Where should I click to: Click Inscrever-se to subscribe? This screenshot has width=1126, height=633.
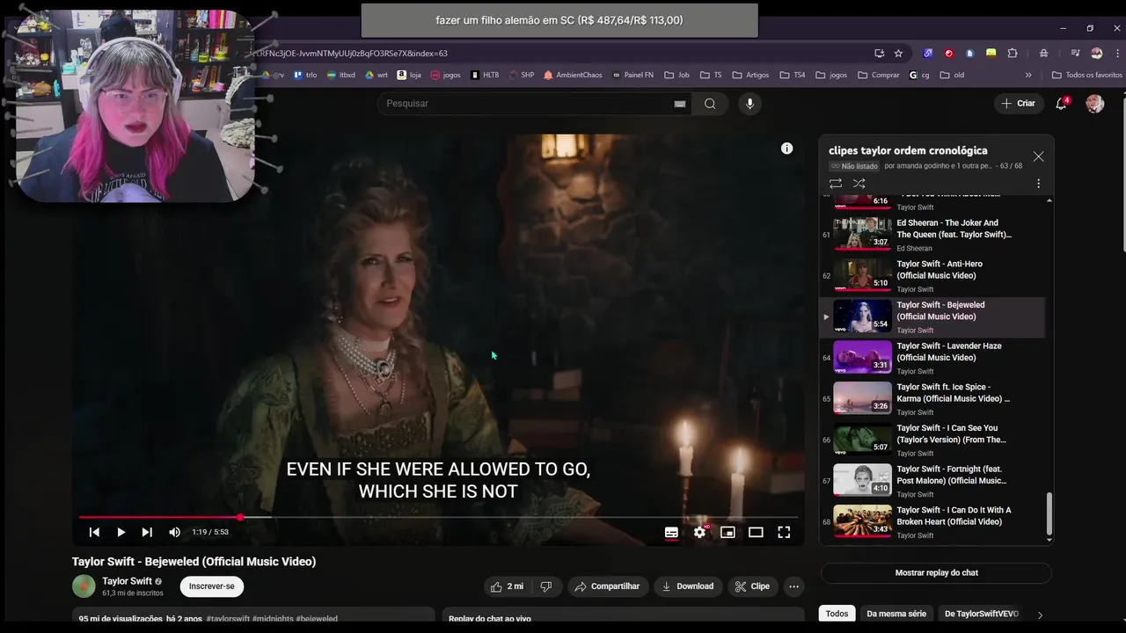point(212,586)
